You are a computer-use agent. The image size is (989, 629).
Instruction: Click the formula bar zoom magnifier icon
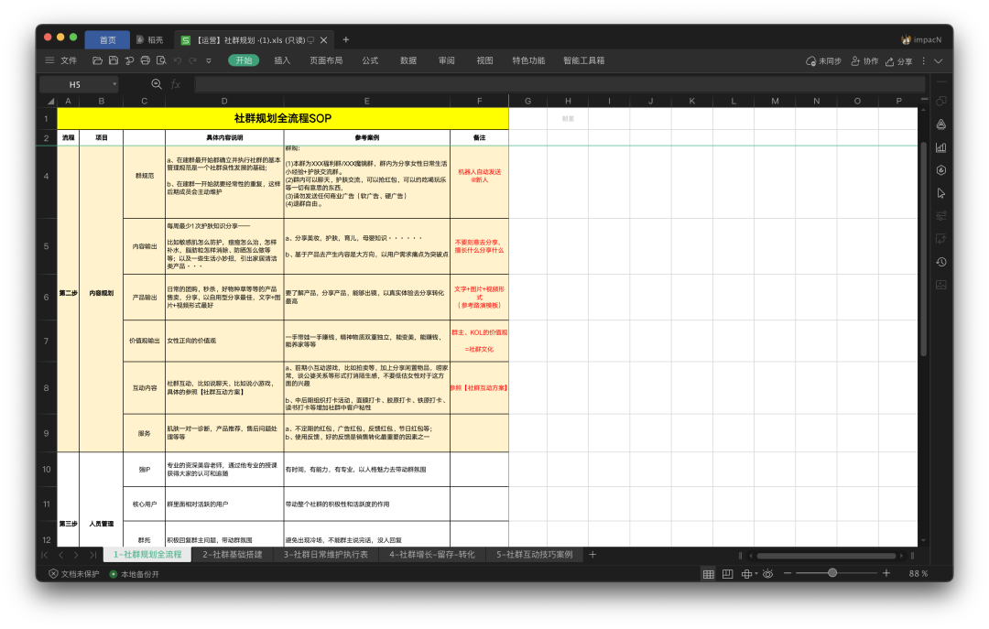tap(157, 84)
